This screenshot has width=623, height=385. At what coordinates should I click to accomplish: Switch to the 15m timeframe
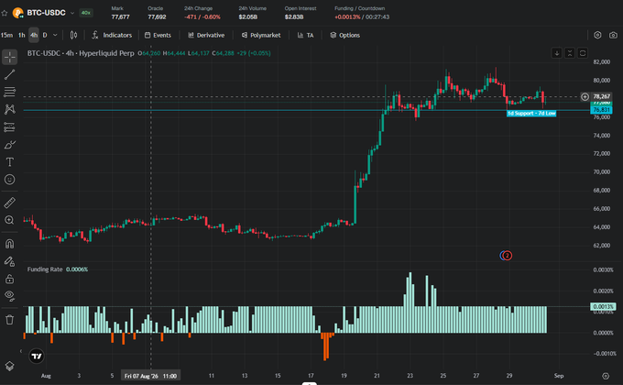tap(6, 35)
